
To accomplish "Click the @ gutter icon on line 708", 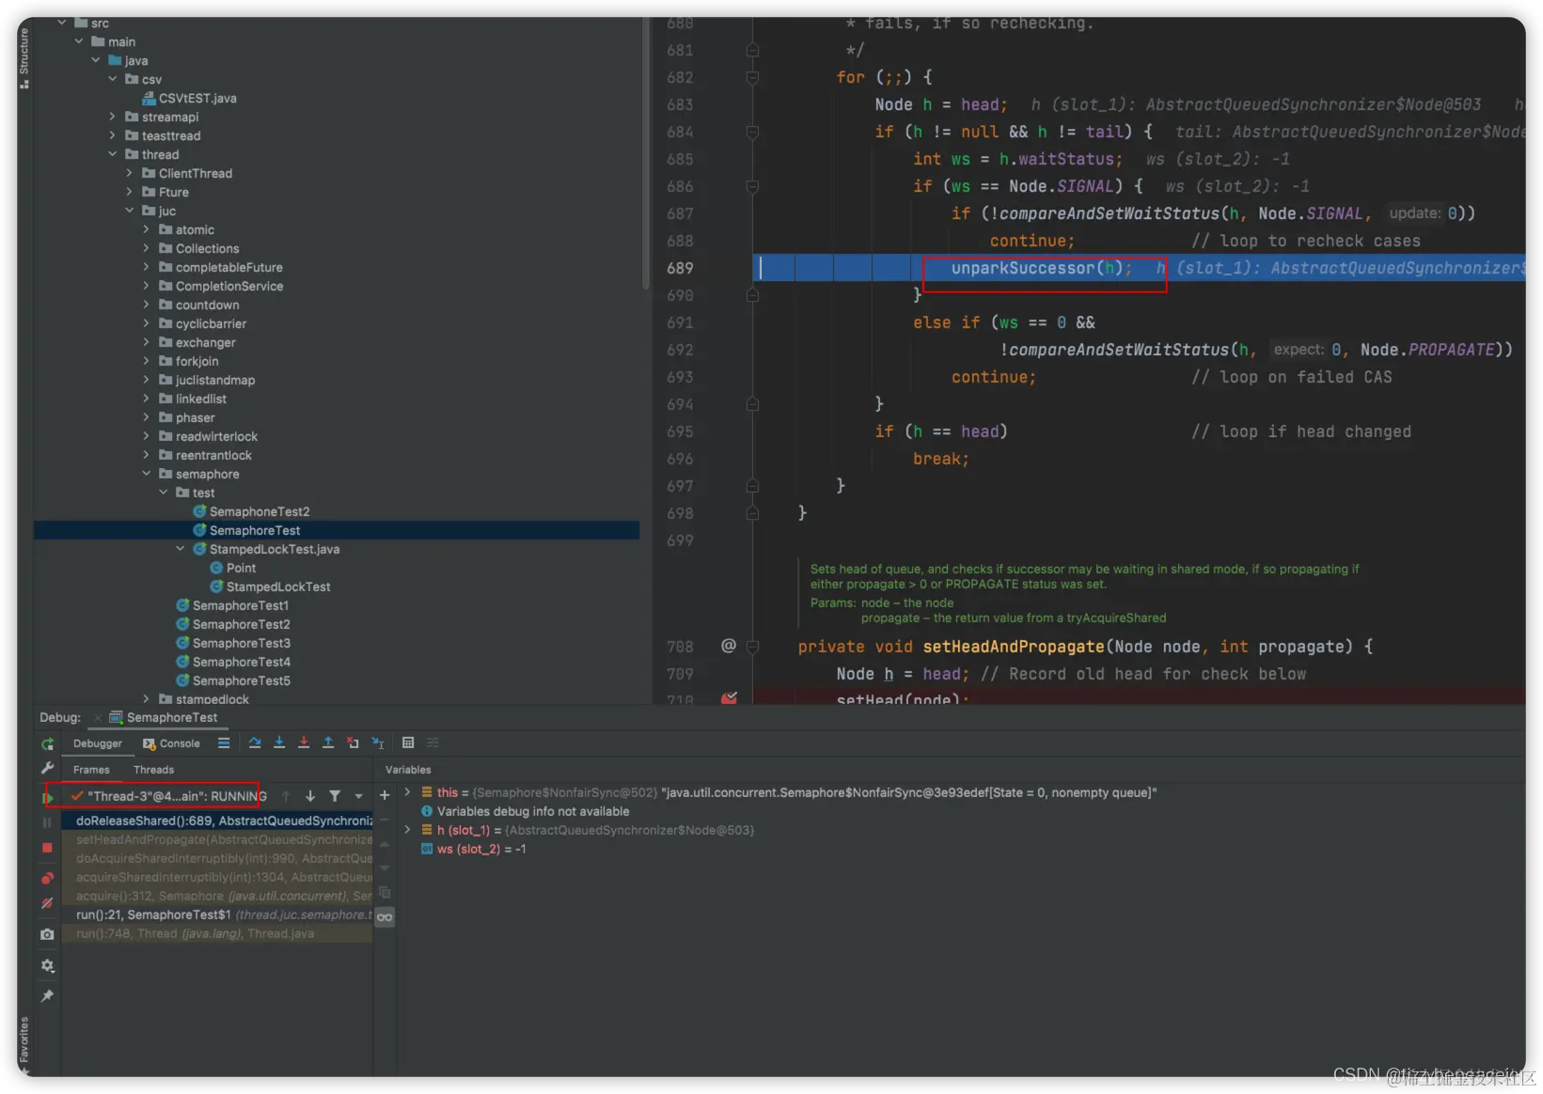I will coord(728,646).
